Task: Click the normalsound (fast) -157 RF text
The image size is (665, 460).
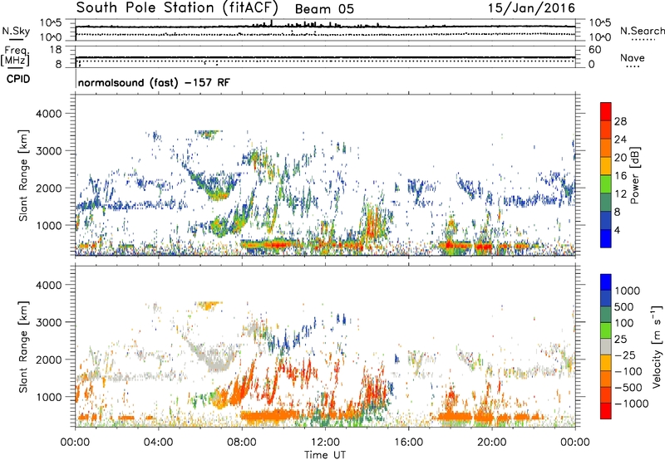Action: tap(154, 82)
